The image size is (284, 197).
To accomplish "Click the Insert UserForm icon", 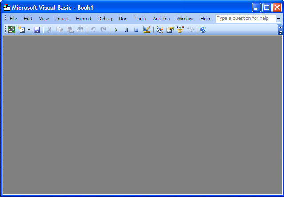I will point(22,30).
